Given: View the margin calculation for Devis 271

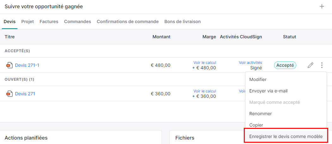Looking at the screenshot, I should [x=205, y=91].
